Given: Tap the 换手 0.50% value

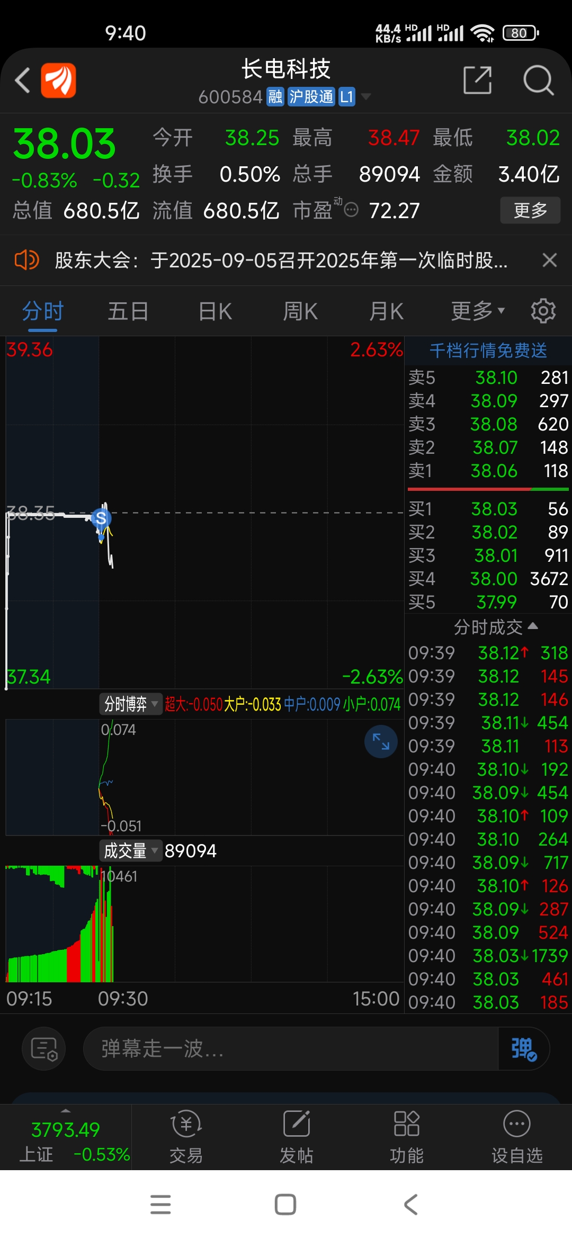Looking at the screenshot, I should pos(249,174).
